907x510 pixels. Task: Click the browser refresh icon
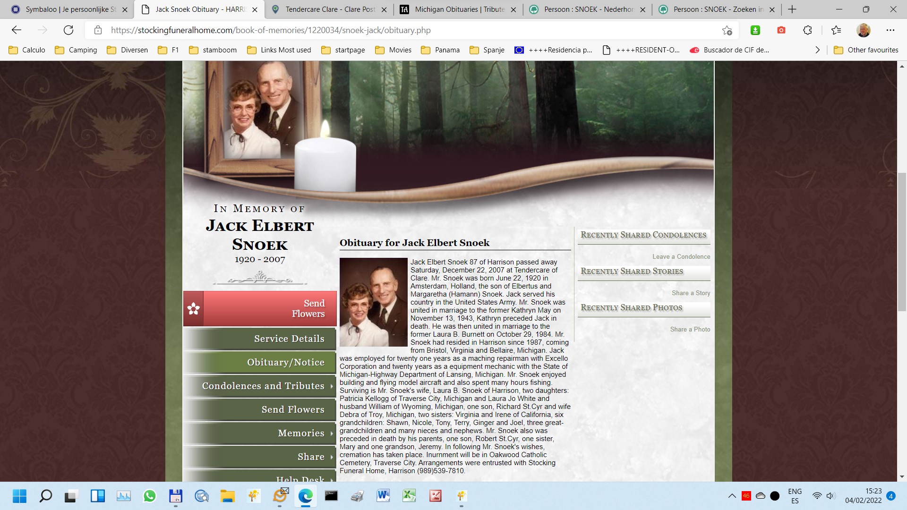68,30
